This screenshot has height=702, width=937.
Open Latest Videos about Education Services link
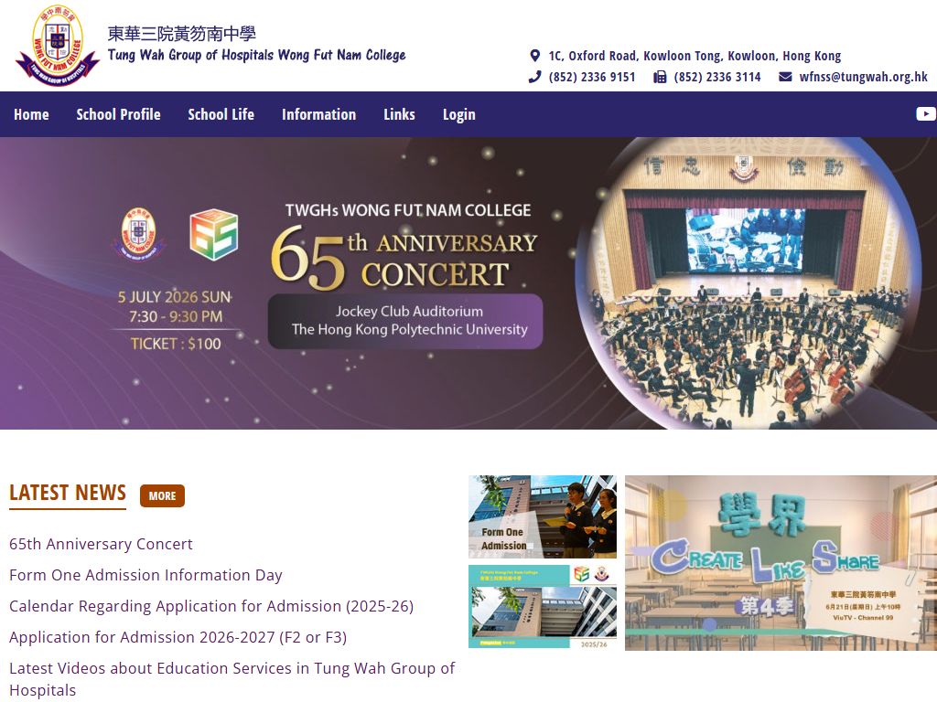click(x=232, y=679)
